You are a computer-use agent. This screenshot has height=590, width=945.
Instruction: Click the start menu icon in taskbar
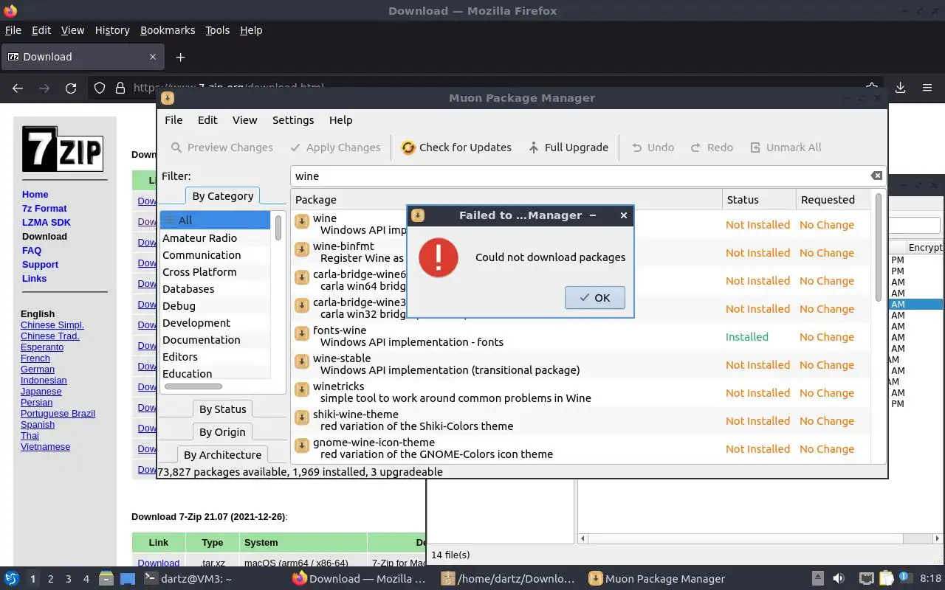[11, 579]
